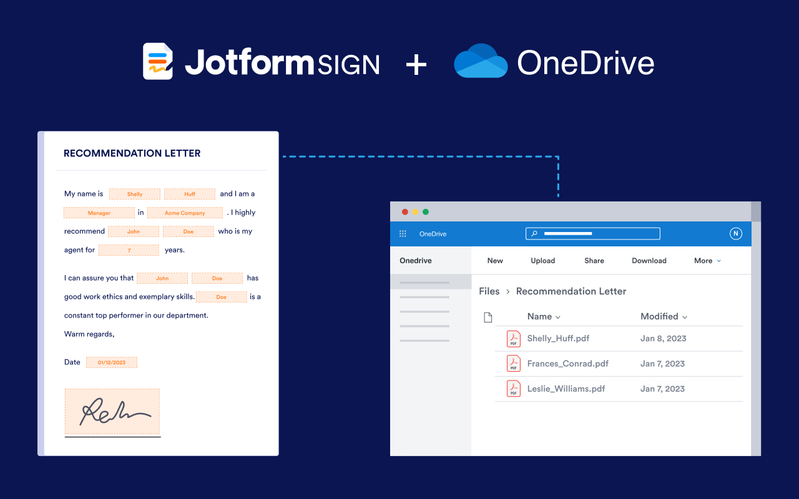Click the Jotform Sign logo icon
The height and width of the screenshot is (499, 799).
(x=157, y=61)
